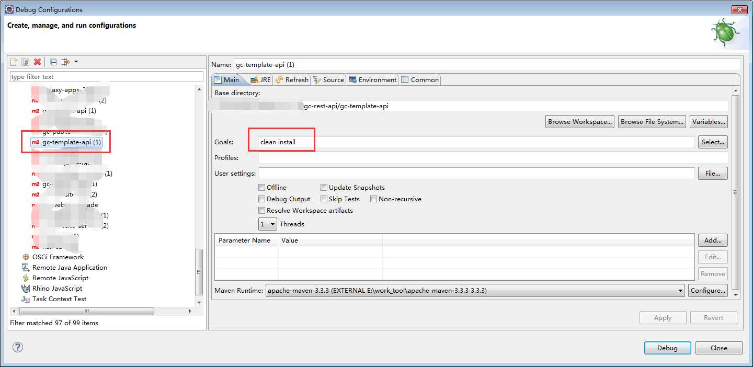Image resolution: width=753 pixels, height=367 pixels.
Task: Click the Variables... button
Action: [x=709, y=121]
